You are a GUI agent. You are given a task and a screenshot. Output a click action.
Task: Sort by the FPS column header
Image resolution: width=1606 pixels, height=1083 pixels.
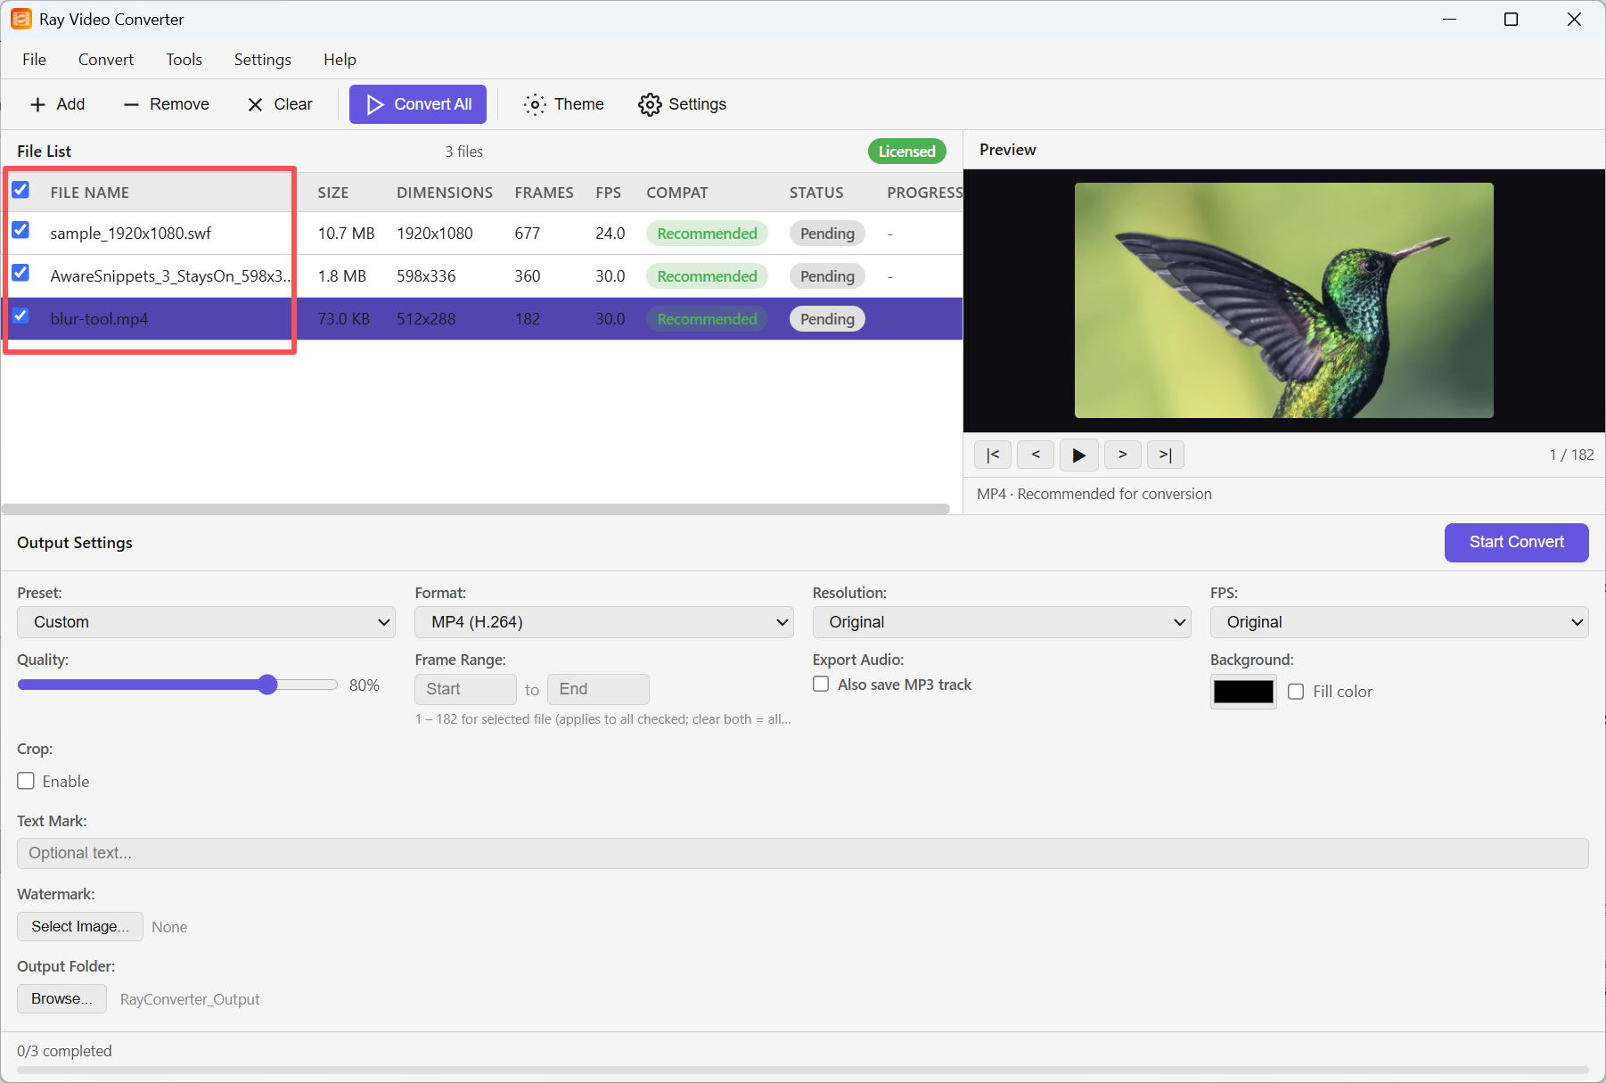[609, 193]
